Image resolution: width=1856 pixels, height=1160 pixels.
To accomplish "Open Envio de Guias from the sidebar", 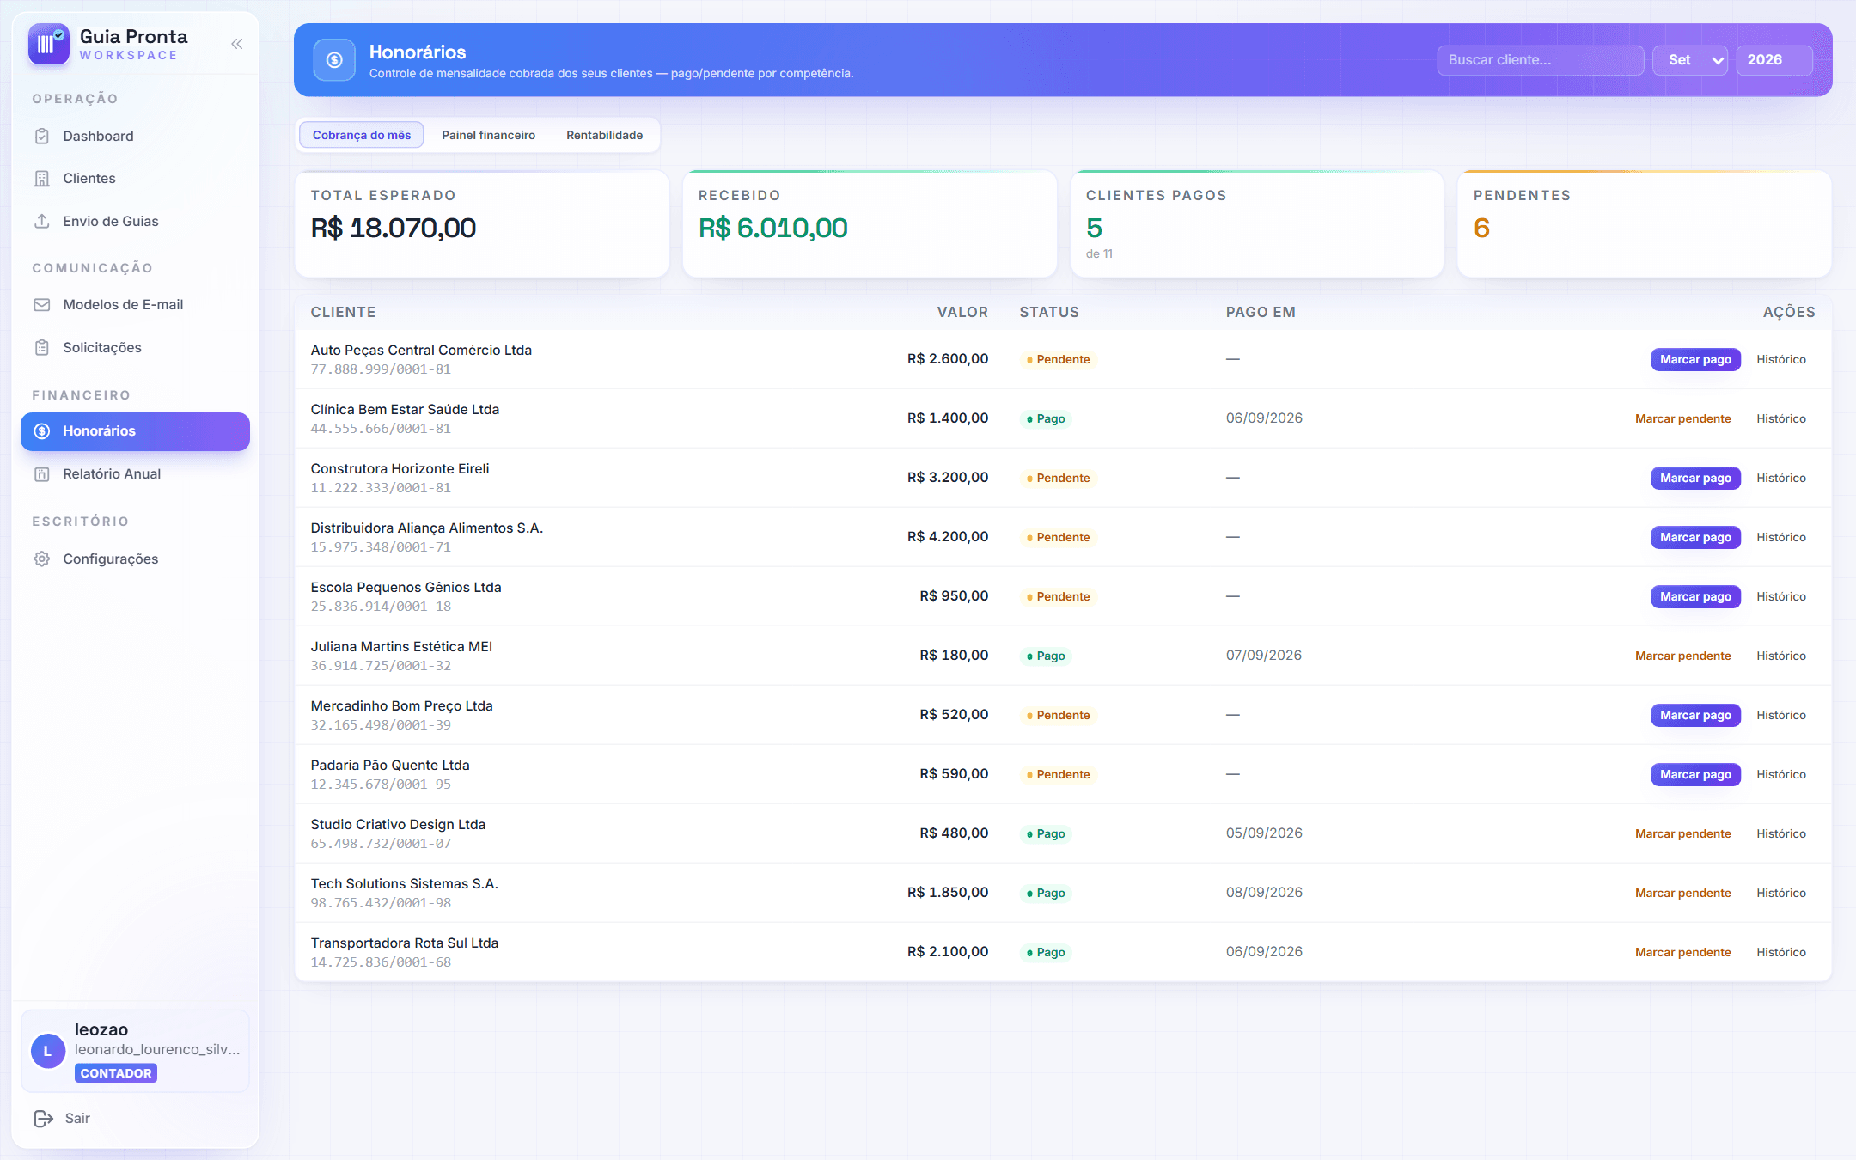I will point(135,221).
